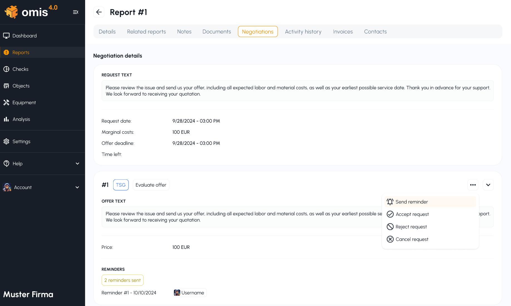511x306 pixels.
Task: Expand the Help menu chevron
Action: click(x=77, y=164)
